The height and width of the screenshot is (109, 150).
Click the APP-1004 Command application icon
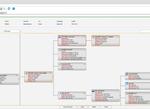point(59,37)
